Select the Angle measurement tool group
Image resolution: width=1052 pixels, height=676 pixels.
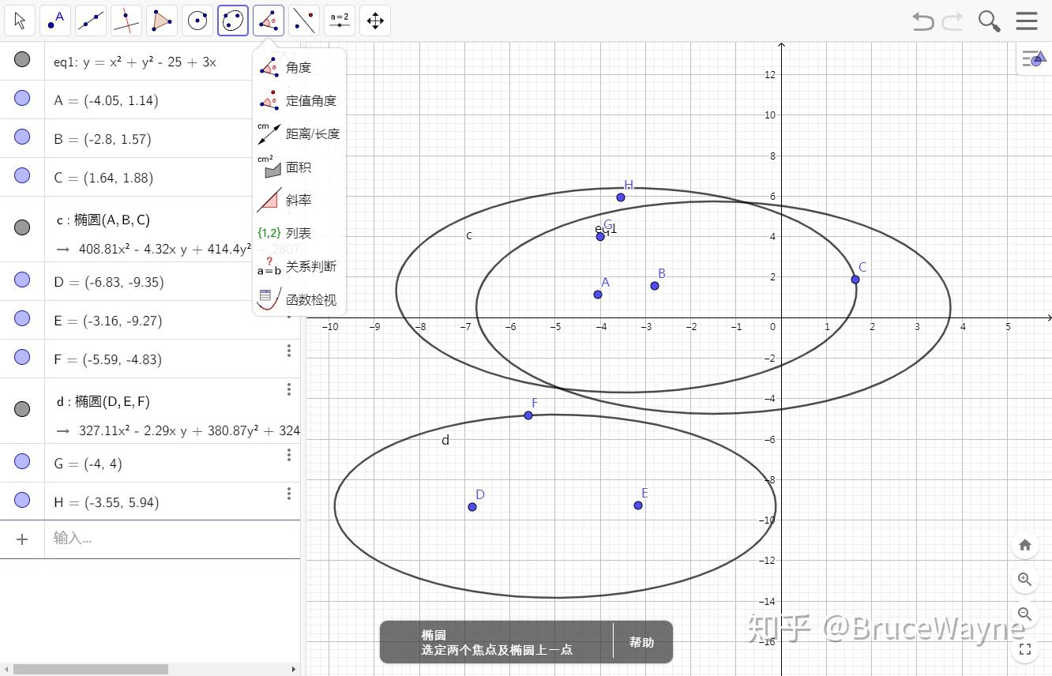(269, 21)
